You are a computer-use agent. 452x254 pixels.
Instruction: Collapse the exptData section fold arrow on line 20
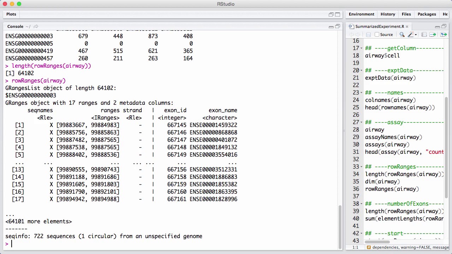(x=361, y=71)
